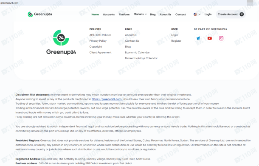Click the Registered Address label
The height and width of the screenshot is (166, 259).
pyautogui.click(x=28, y=159)
